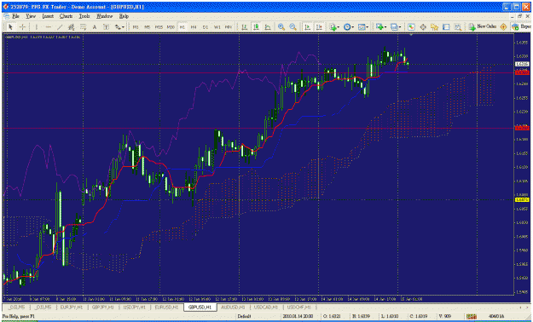Open the Profiles dropdown
533x322 pixels.
pos(395,27)
